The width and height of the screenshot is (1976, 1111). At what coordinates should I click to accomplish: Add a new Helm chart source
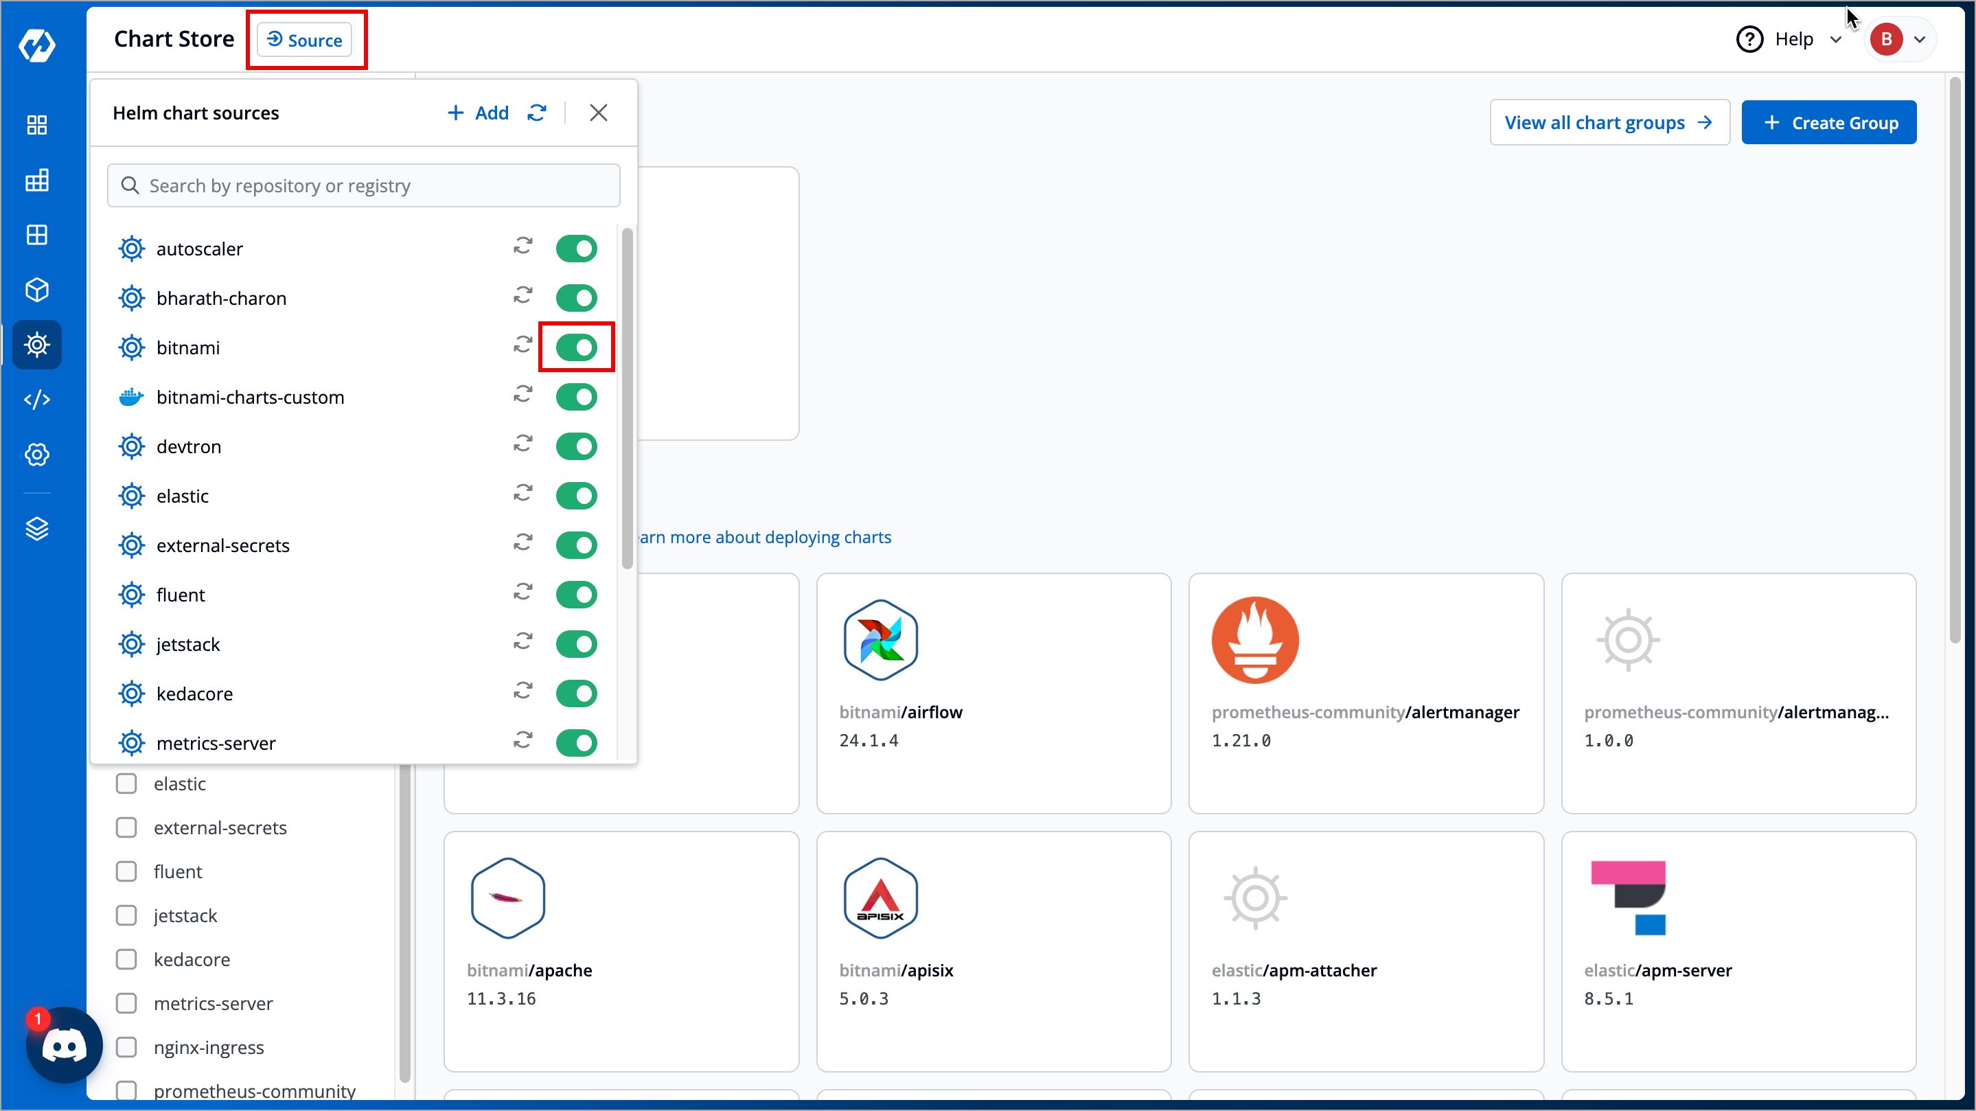tap(478, 112)
